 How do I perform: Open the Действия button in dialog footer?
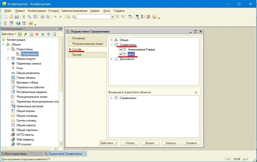(x=109, y=143)
